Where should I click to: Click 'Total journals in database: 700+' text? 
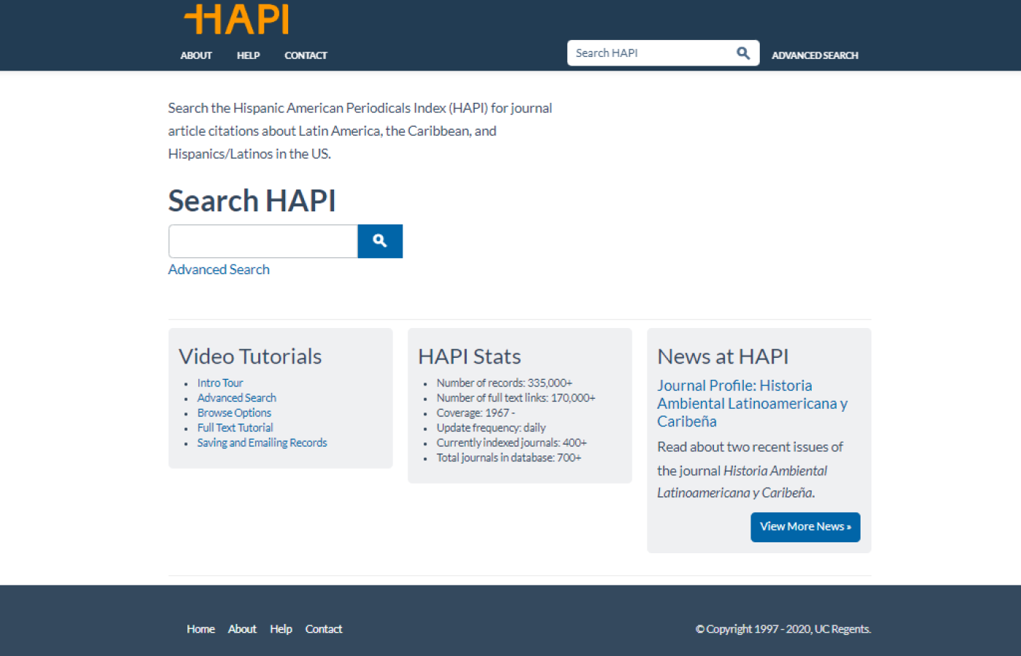pos(509,458)
